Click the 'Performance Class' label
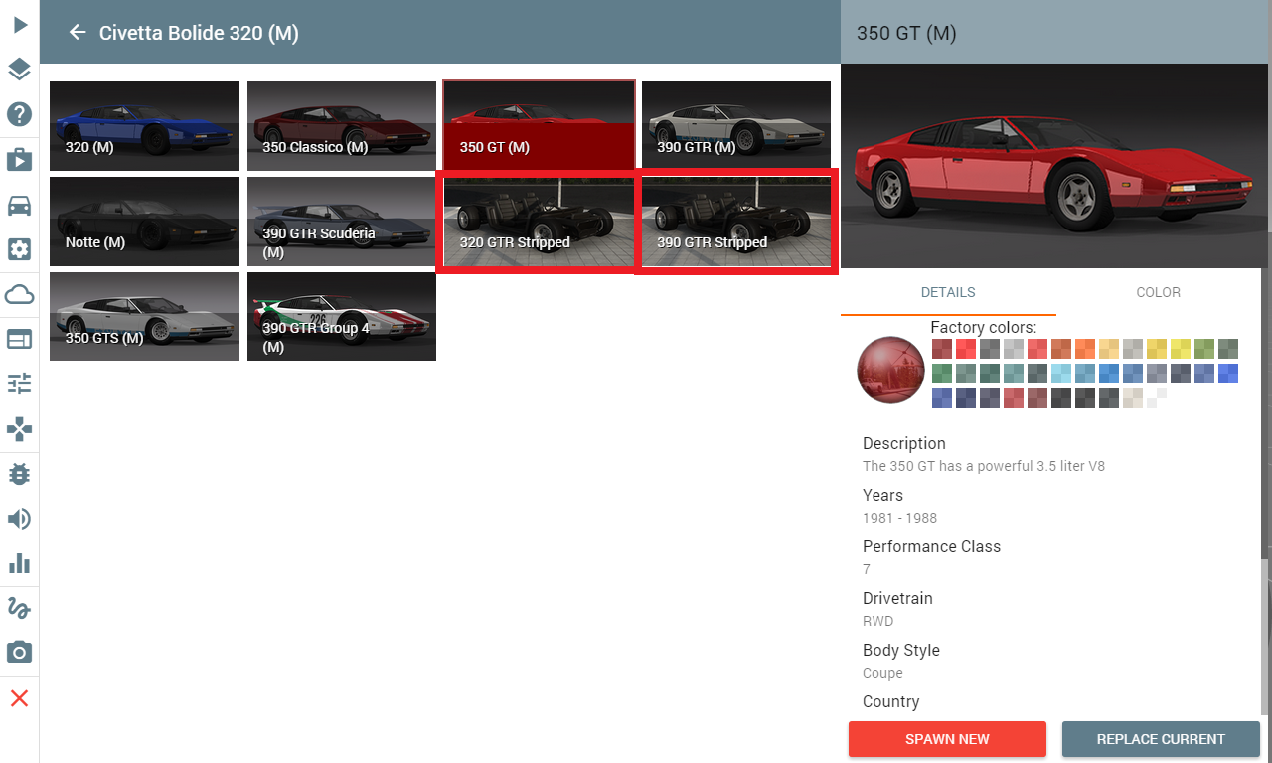This screenshot has height=763, width=1272. [x=931, y=546]
